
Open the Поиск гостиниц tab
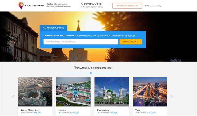tap(54, 28)
